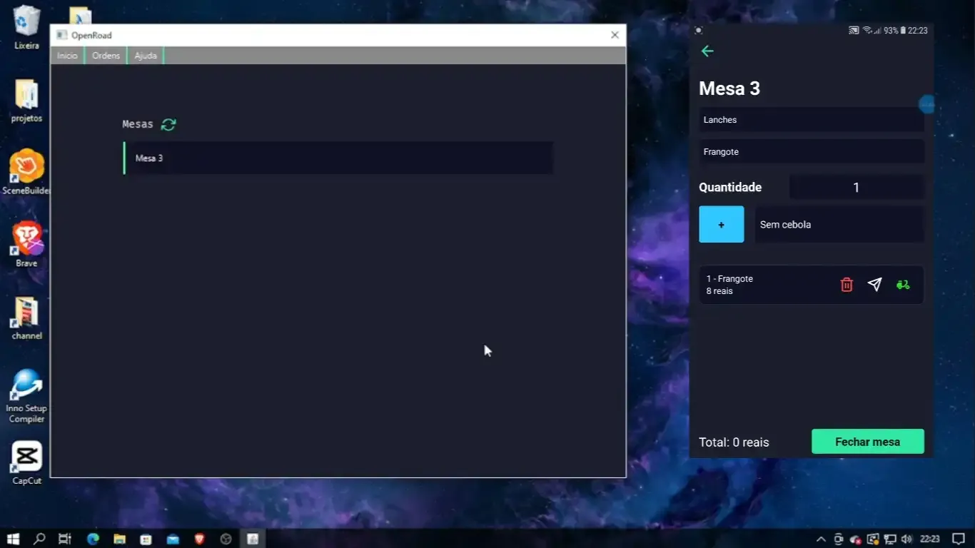Go back using the green arrow
Screen dimensions: 975x548
(x=707, y=51)
